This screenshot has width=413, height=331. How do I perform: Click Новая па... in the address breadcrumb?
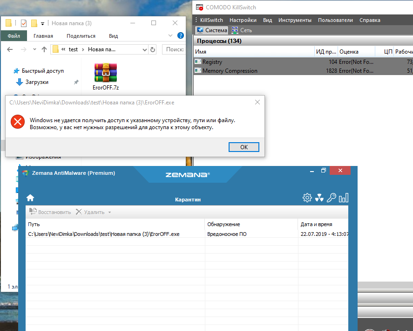pos(102,49)
